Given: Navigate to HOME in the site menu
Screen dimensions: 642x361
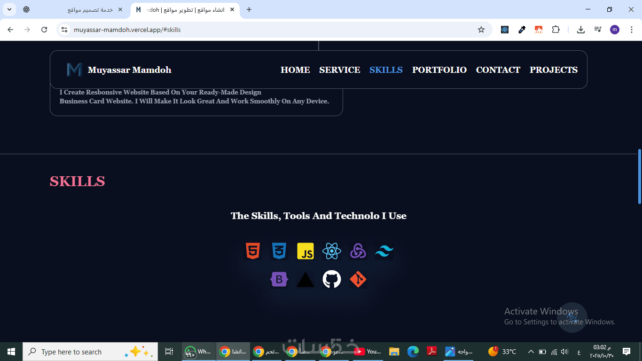Looking at the screenshot, I should click(x=295, y=70).
